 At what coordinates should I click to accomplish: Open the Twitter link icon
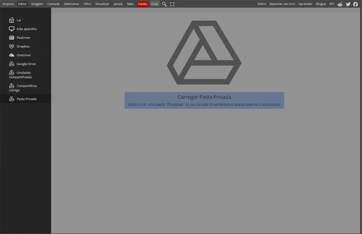348,4
